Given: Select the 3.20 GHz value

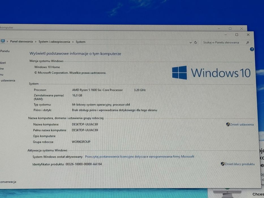Looking at the screenshot, I should click(x=140, y=90).
